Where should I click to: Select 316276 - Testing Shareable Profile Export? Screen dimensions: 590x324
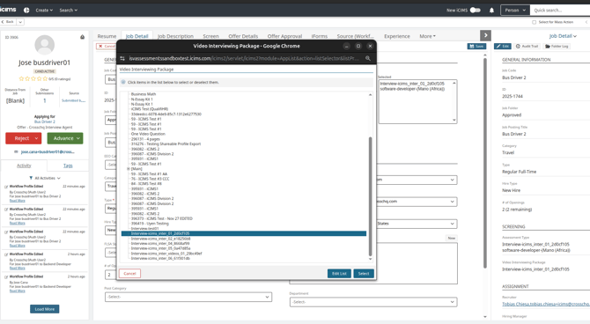pos(166,144)
